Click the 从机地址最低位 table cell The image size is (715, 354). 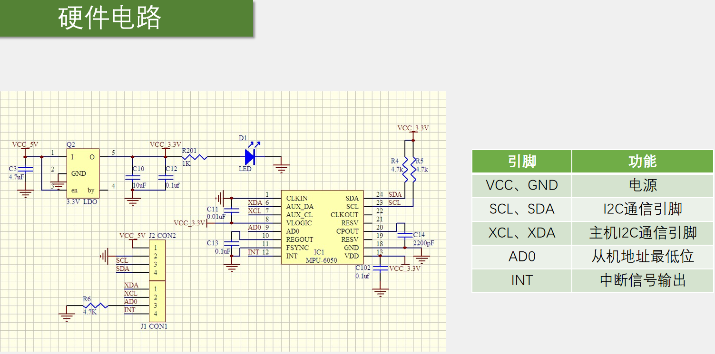pos(643,257)
